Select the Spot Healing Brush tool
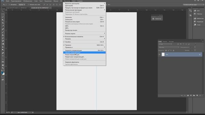This screenshot has height=115, width=205. [x=3, y=29]
